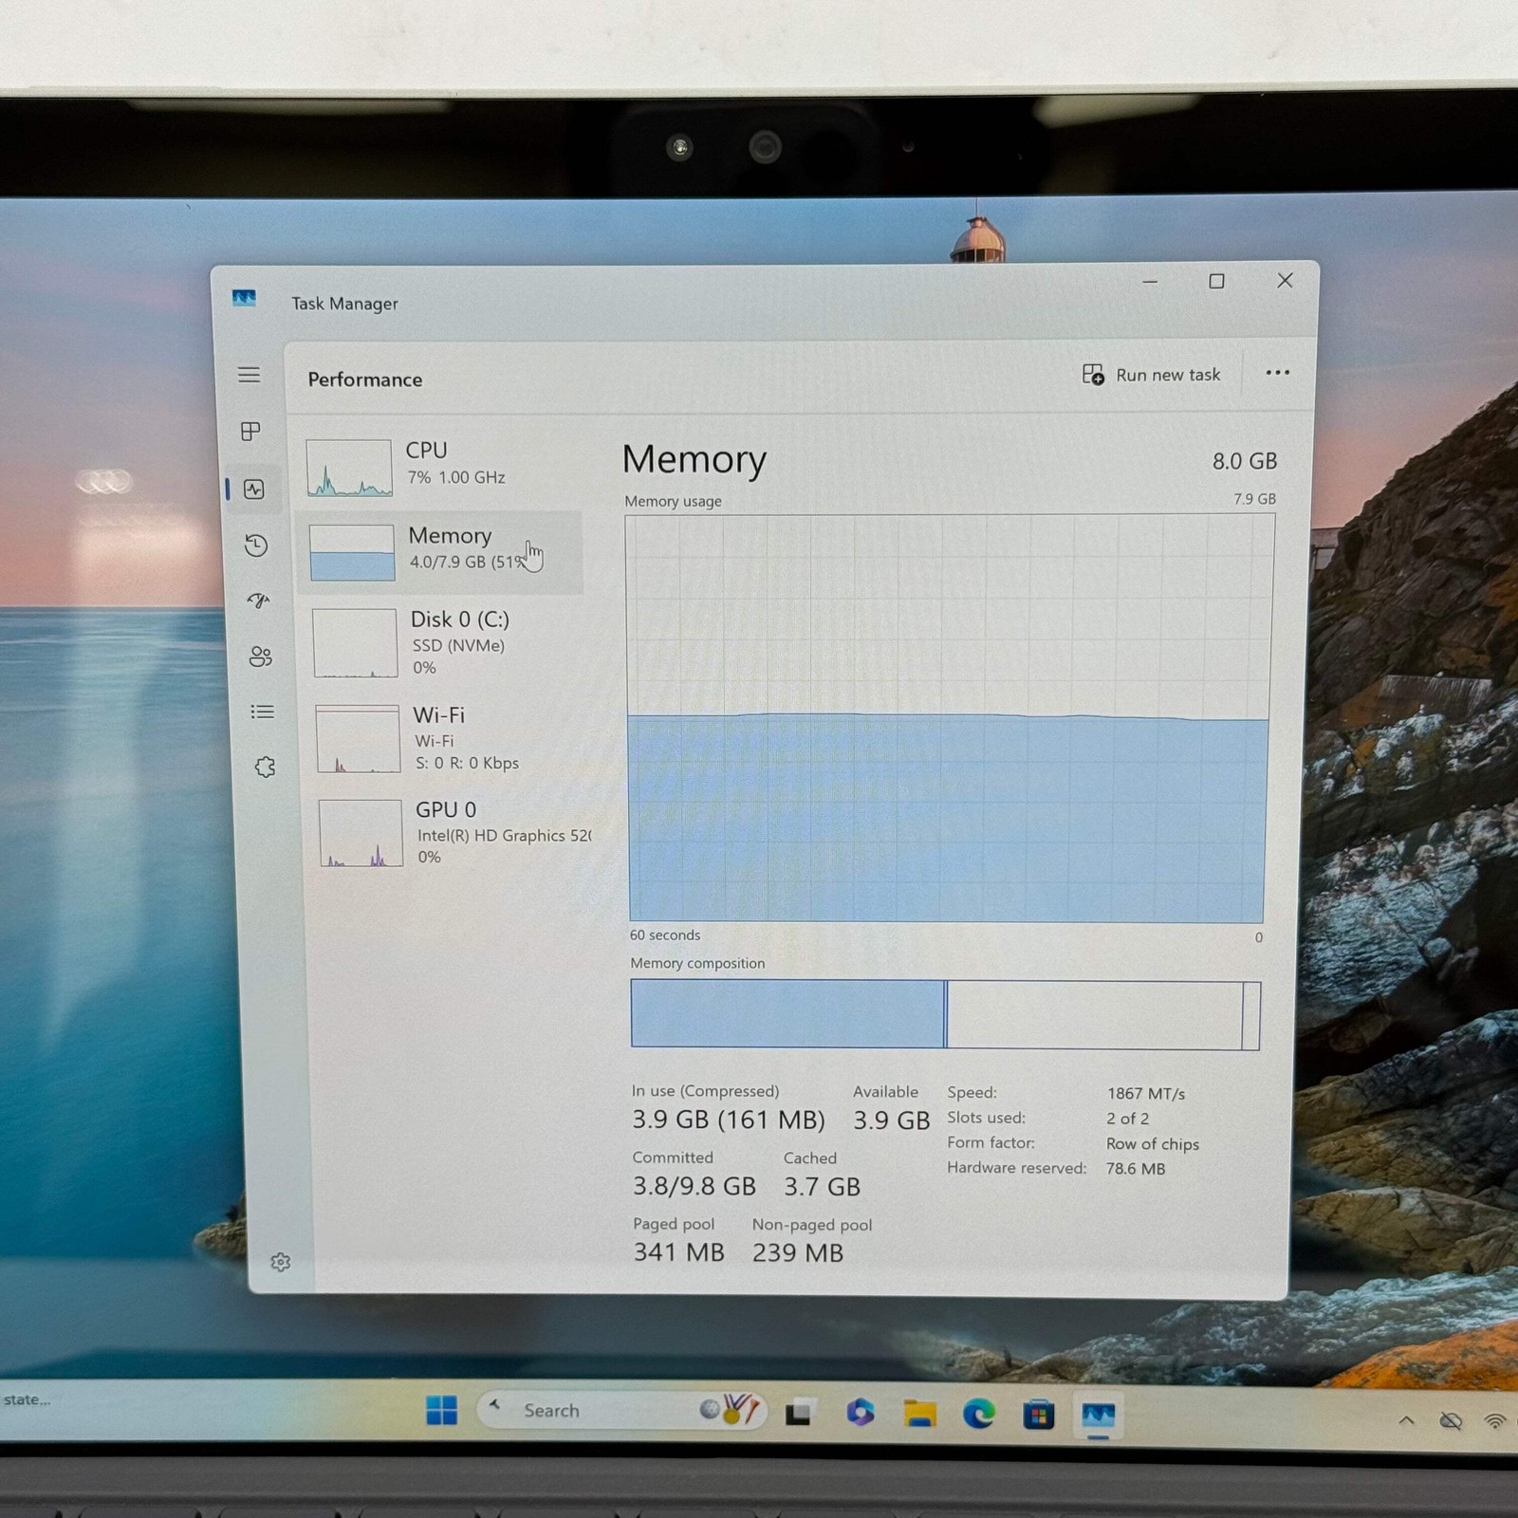Select the Disk 0 (C:) entry

pyautogui.click(x=446, y=642)
